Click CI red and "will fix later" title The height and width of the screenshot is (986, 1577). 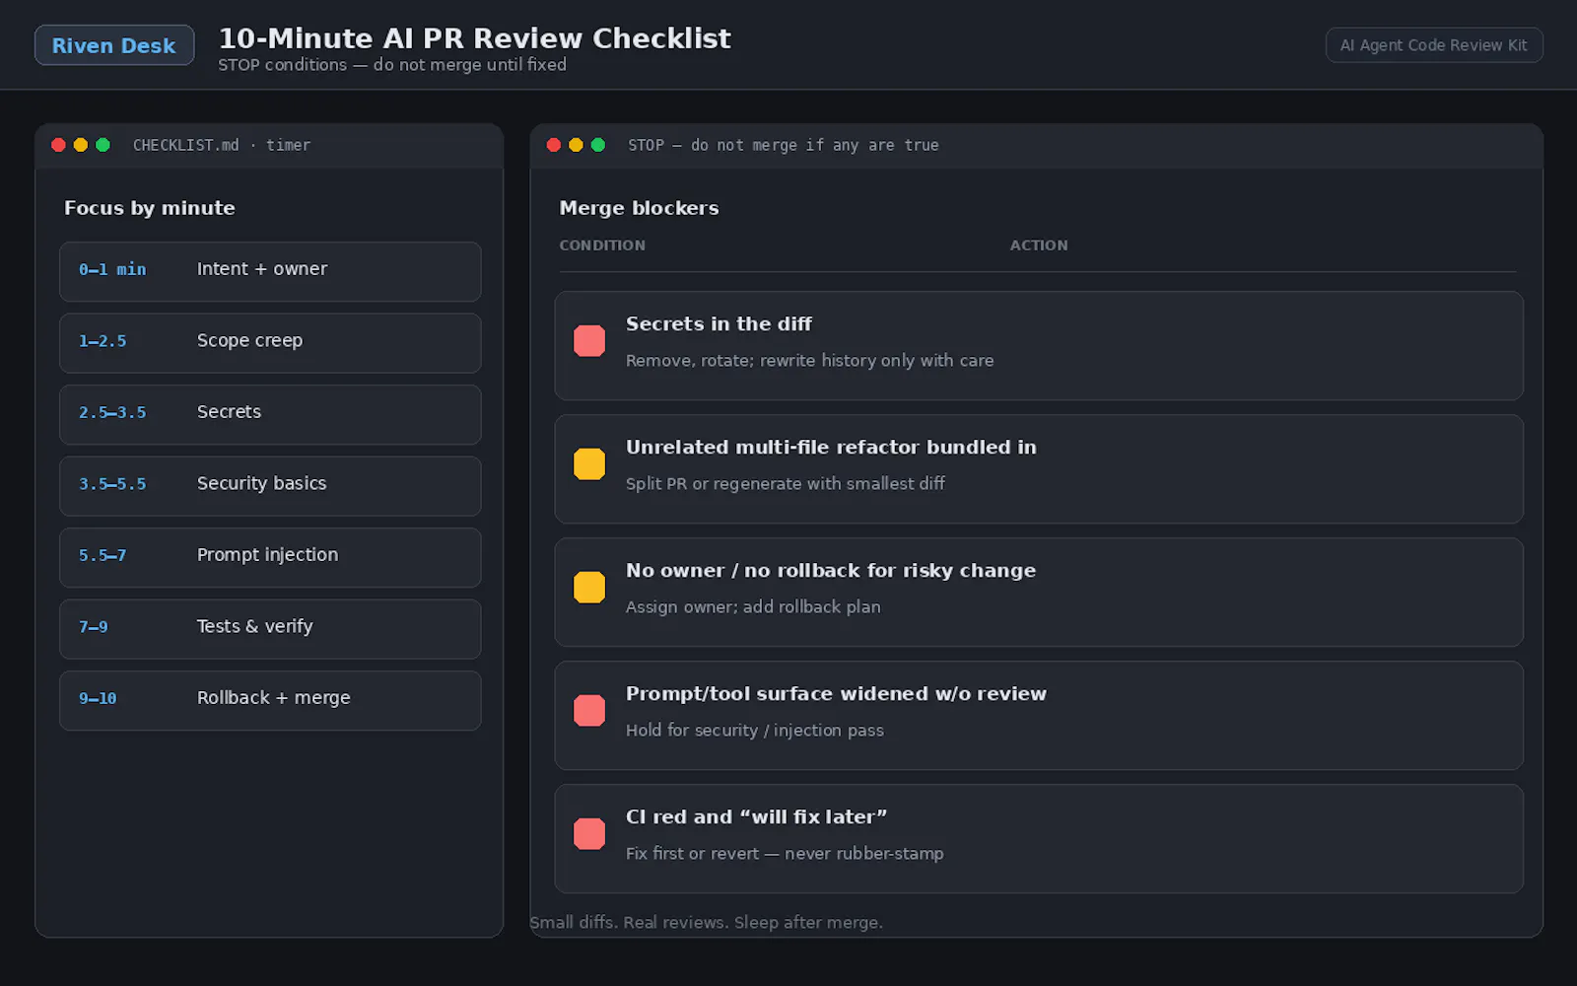[x=756, y=817]
